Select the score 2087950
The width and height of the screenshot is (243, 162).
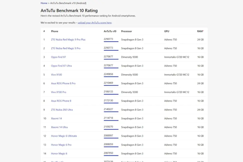click(x=108, y=153)
